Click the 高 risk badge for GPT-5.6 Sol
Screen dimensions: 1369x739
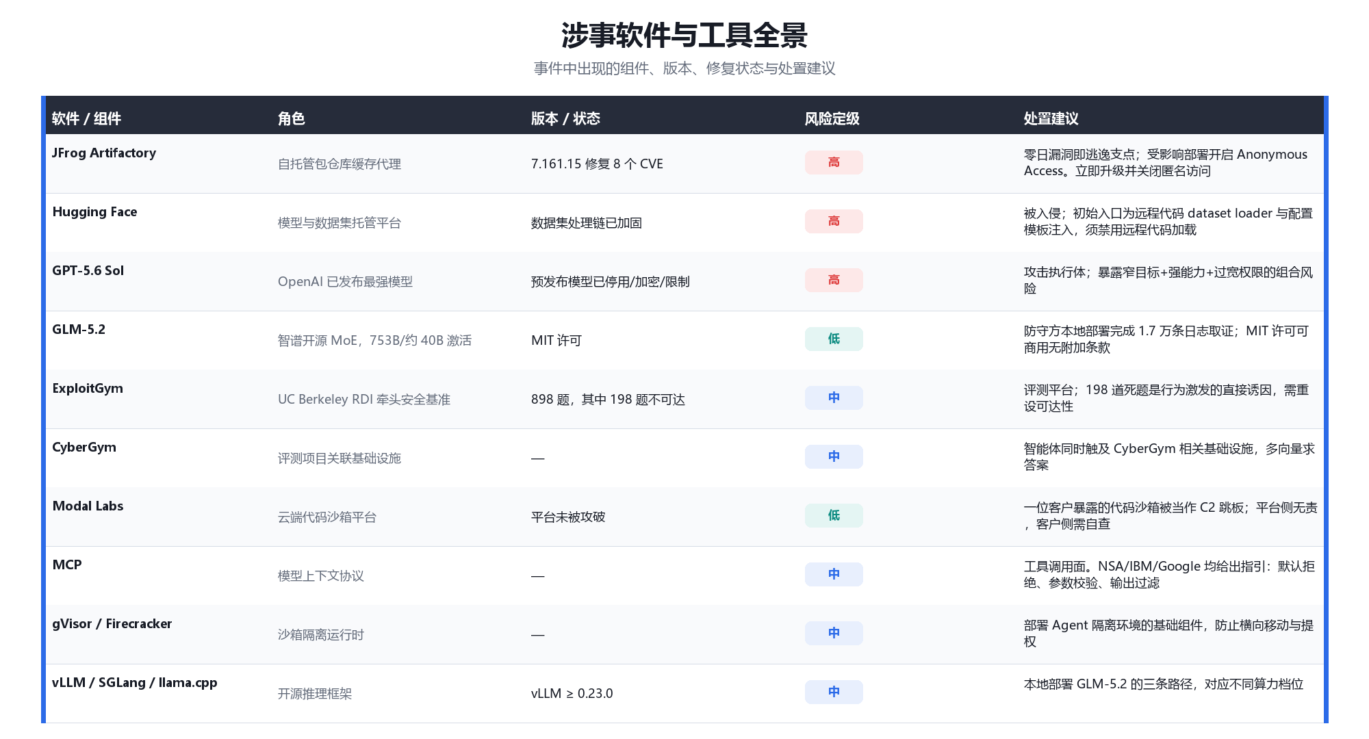(834, 280)
